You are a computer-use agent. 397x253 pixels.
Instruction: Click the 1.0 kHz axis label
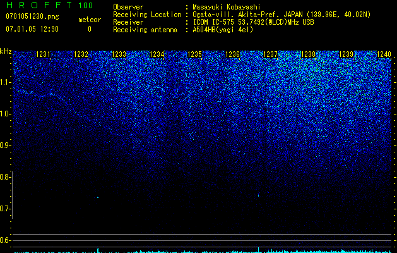pos(5,114)
